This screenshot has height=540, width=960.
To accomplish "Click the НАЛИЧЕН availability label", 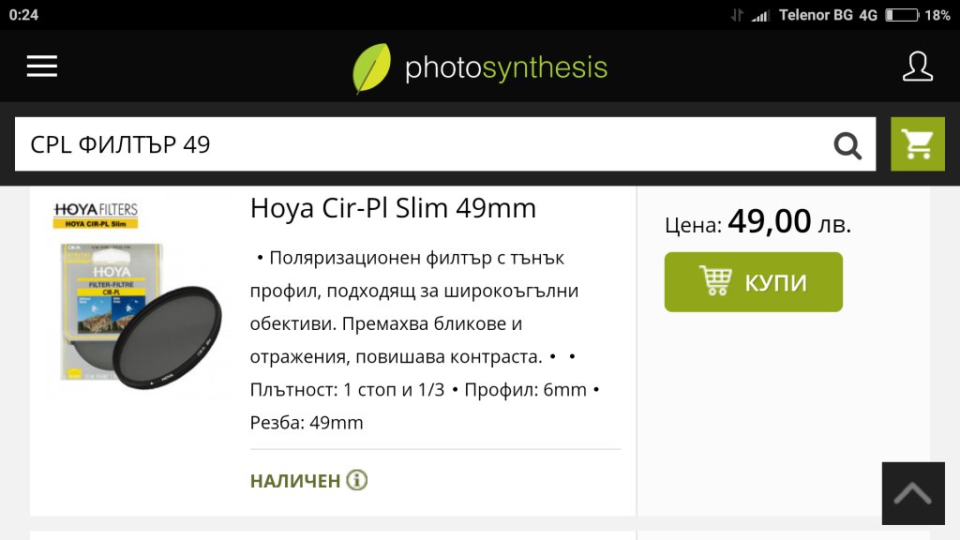I will 295,481.
